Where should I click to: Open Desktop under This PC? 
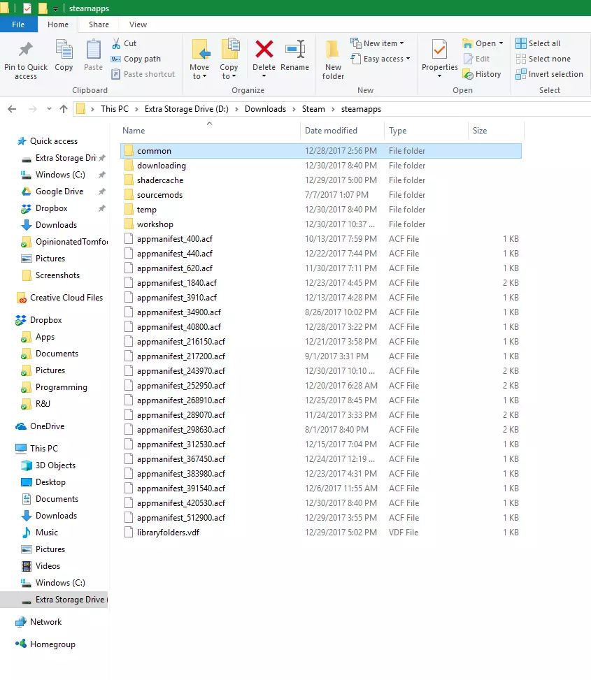click(x=50, y=482)
